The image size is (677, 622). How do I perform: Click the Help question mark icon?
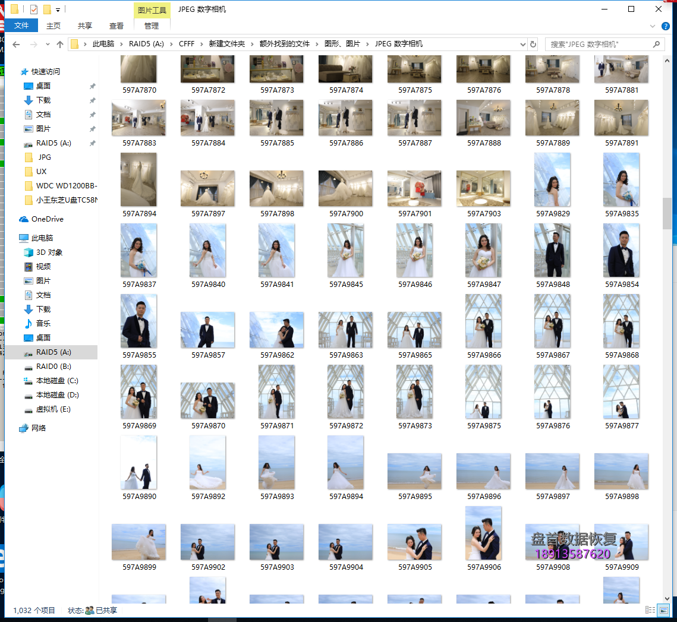[665, 26]
